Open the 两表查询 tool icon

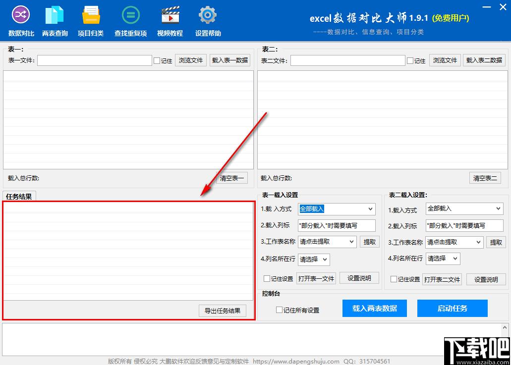pos(55,15)
